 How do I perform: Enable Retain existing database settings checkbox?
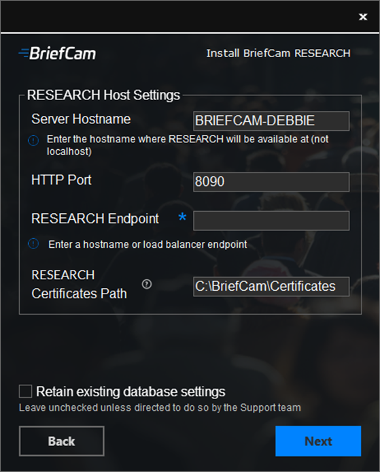(25, 392)
